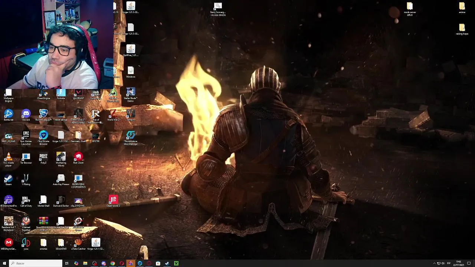Launch the PolyZ desktop shortcut
This screenshot has height=267, width=475.
pyautogui.click(x=43, y=158)
